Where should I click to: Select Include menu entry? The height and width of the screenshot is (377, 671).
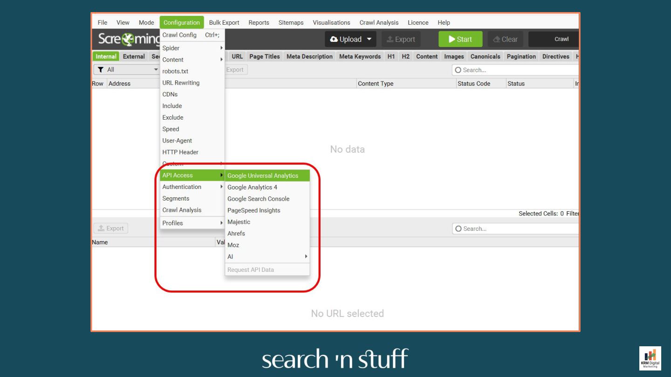tap(192, 106)
